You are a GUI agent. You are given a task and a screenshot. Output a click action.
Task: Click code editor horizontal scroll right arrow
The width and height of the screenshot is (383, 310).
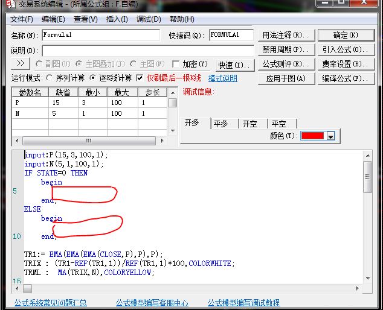click(358, 288)
